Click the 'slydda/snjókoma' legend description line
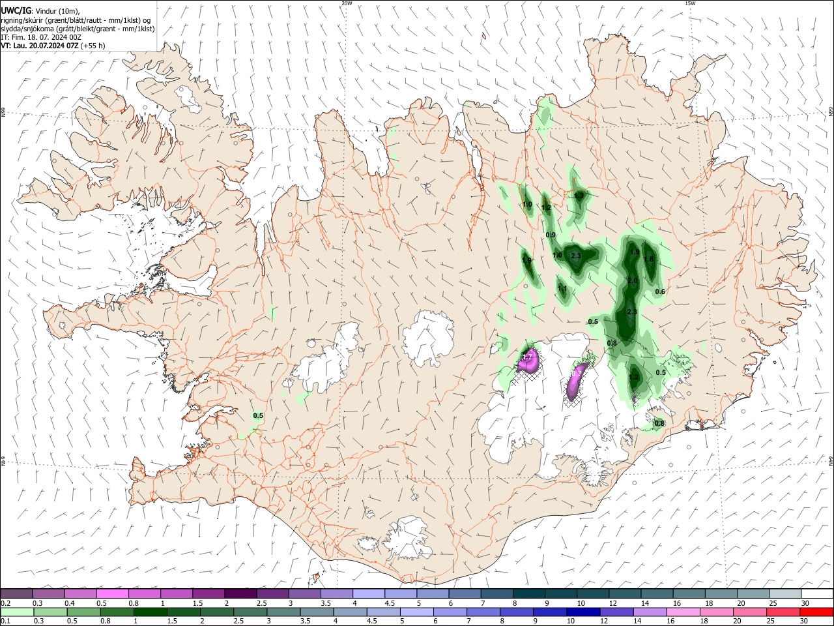This screenshot has height=626, width=834. (x=78, y=29)
